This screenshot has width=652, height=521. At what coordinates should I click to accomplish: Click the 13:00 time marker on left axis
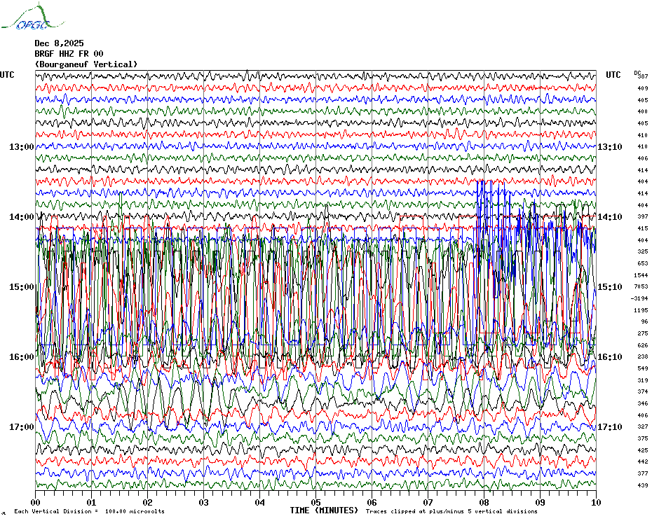pyautogui.click(x=22, y=147)
